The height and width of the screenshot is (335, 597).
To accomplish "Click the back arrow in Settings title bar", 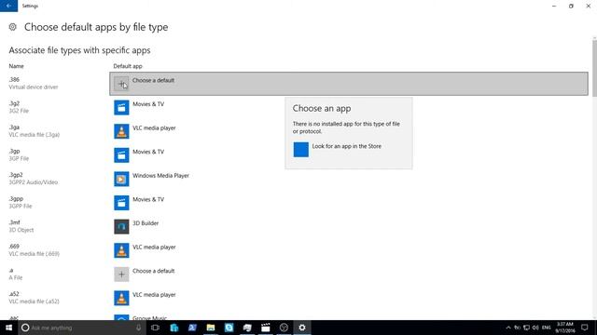I will pos(8,6).
